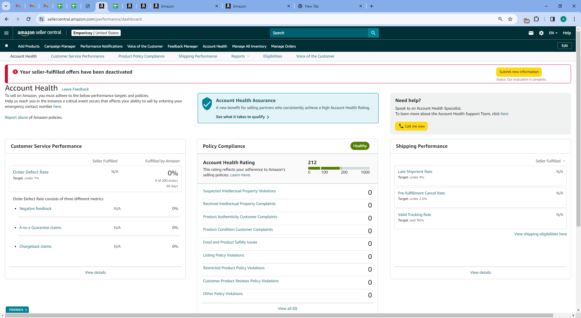The height and width of the screenshot is (318, 581).
Task: Open the Product Policy Compliance tab
Action: coord(141,56)
